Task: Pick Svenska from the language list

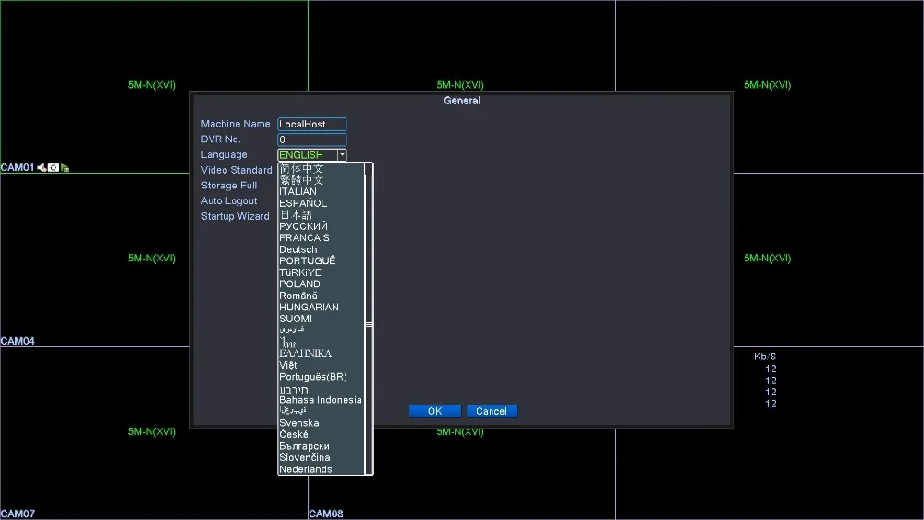Action: (x=298, y=423)
